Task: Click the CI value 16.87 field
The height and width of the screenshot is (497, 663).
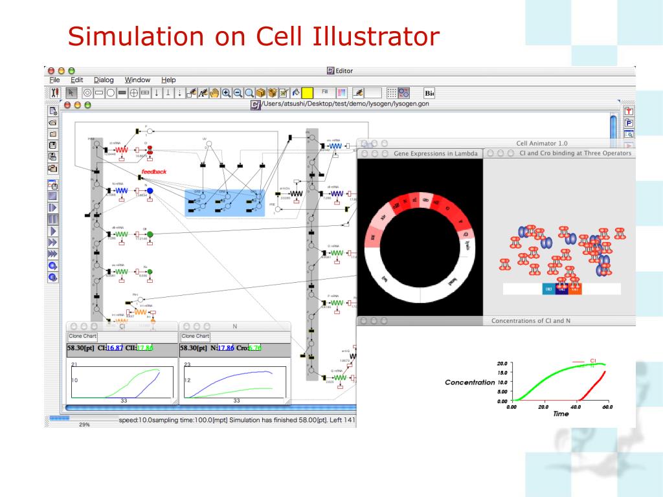Action: (115, 348)
